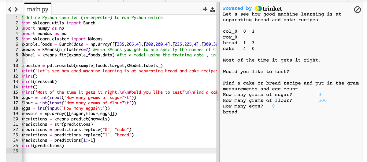Click the replace "1" with "bread" line

point(78,135)
